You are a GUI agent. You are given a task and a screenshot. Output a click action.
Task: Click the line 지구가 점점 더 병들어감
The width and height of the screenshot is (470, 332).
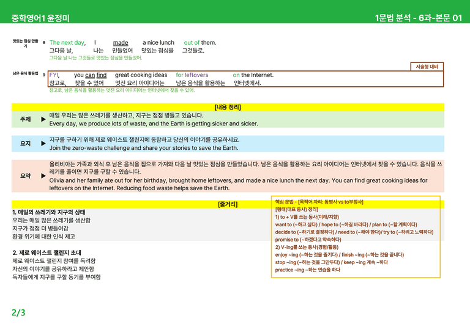click(x=40, y=229)
